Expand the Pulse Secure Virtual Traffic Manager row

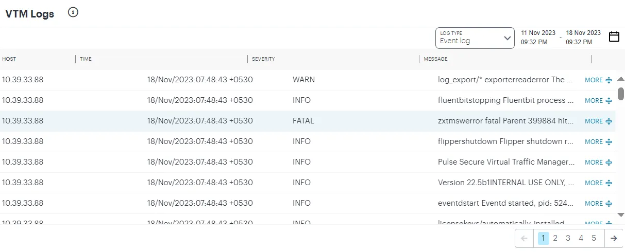598,163
